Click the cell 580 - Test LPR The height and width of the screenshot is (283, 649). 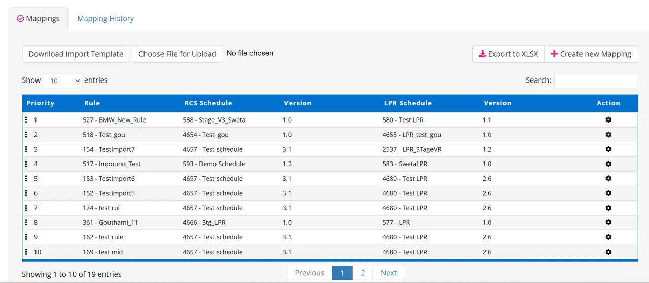[x=403, y=120]
